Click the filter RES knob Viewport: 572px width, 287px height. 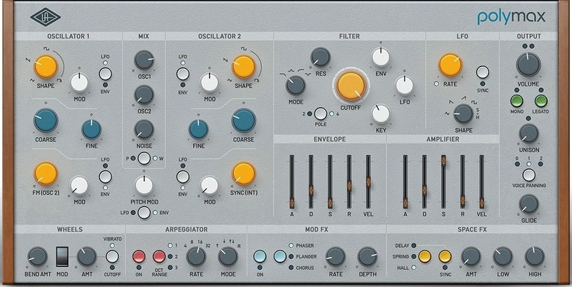pos(320,57)
